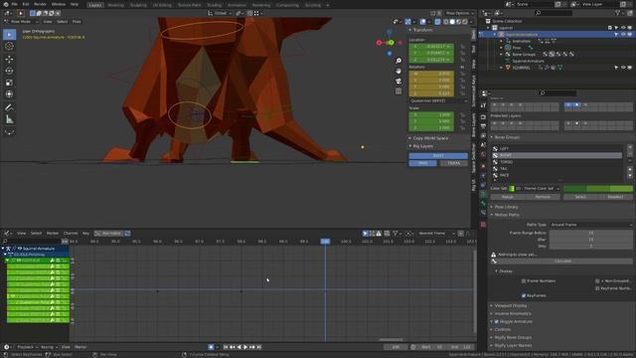Click the auto keying record button
Image resolution: width=636 pixels, height=358 pixels.
click(211, 347)
